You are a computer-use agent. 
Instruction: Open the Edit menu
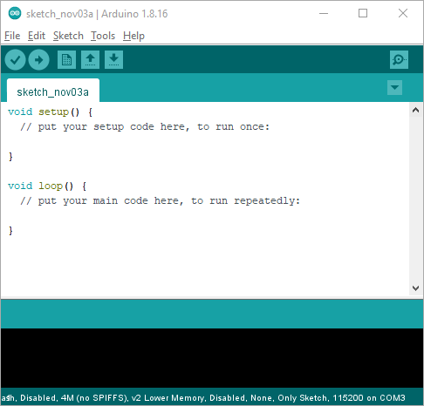pyautogui.click(x=37, y=36)
